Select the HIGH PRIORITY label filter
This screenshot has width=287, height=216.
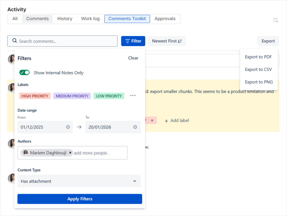[x=35, y=96]
